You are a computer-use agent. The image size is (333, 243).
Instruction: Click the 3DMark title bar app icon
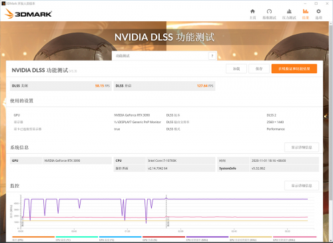click(3, 3)
